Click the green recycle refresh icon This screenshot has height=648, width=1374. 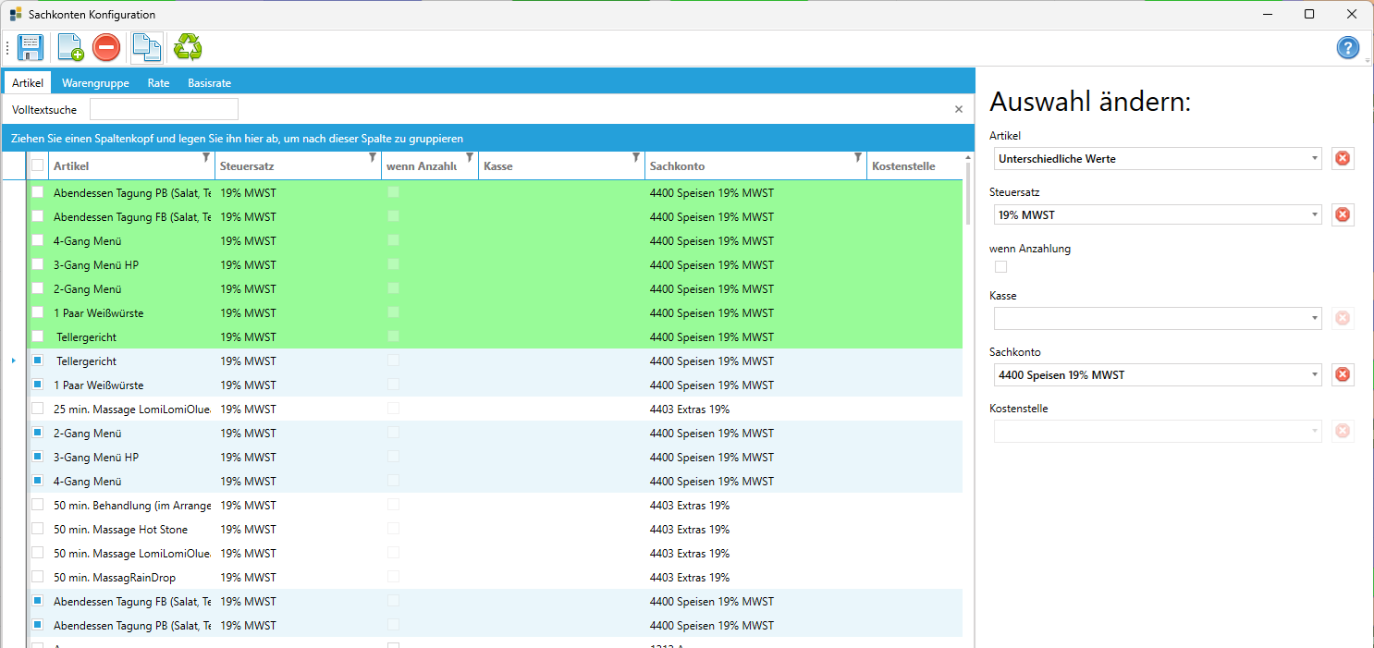[188, 47]
